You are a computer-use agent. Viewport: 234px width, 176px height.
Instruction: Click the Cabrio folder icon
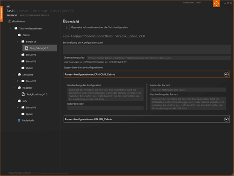click(19, 35)
